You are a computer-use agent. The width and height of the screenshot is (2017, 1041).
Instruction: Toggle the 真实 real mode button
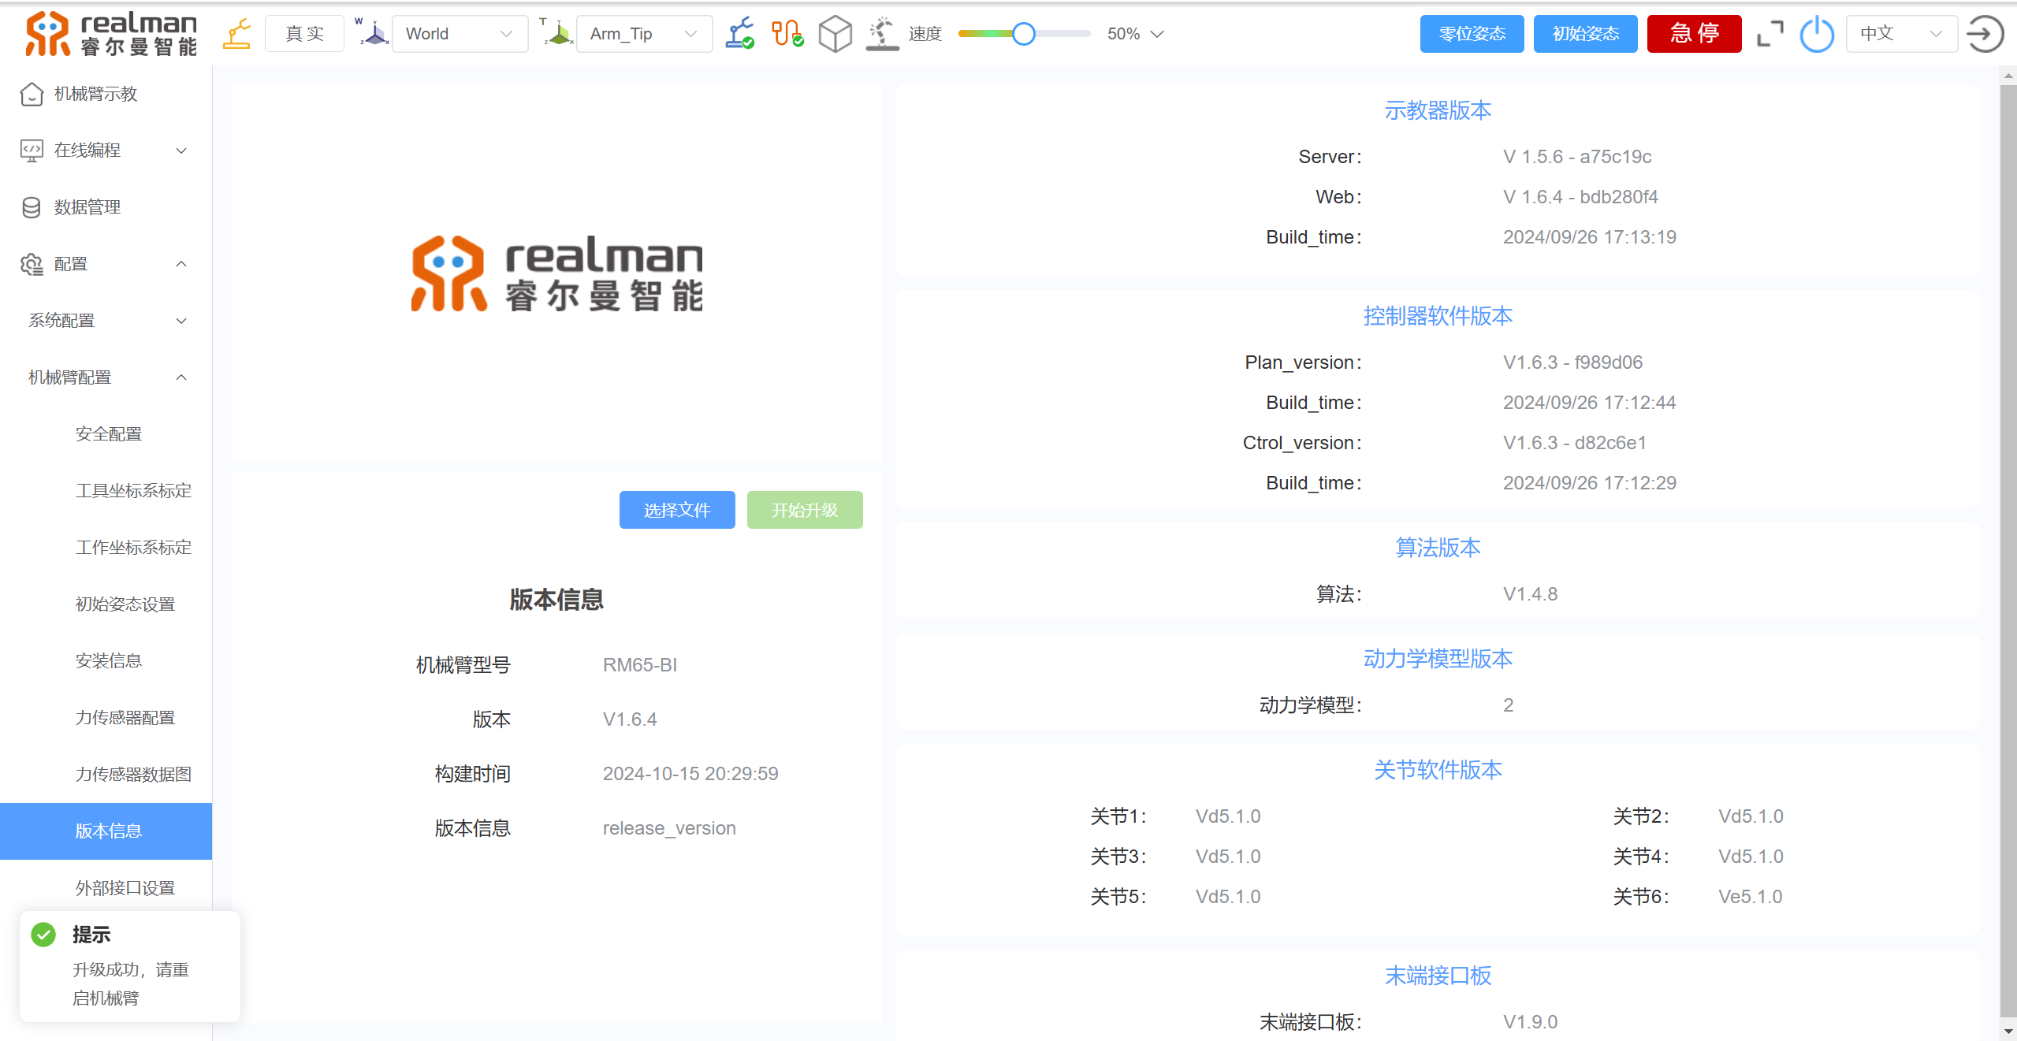(x=304, y=34)
